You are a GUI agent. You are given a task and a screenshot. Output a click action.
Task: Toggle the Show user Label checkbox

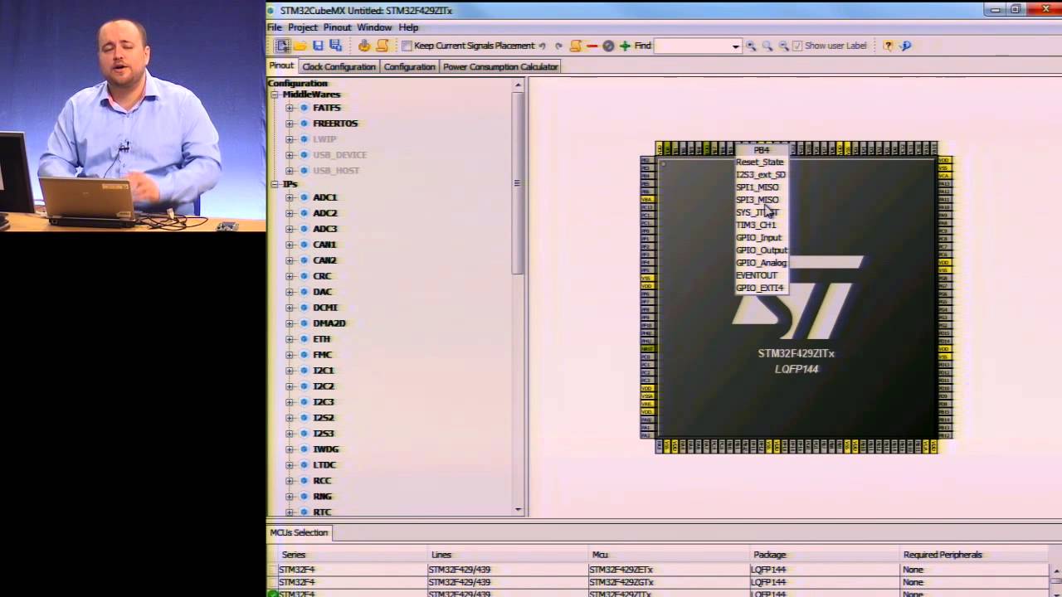click(x=797, y=46)
